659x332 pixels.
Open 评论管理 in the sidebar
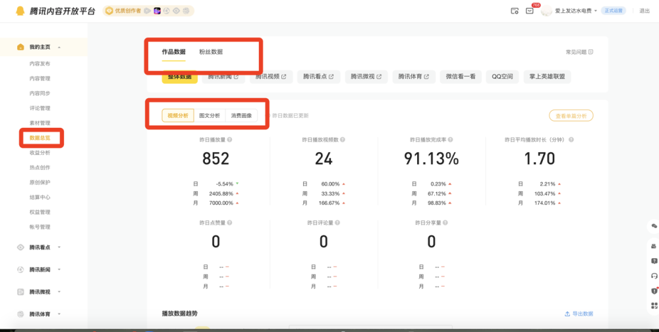(40, 108)
